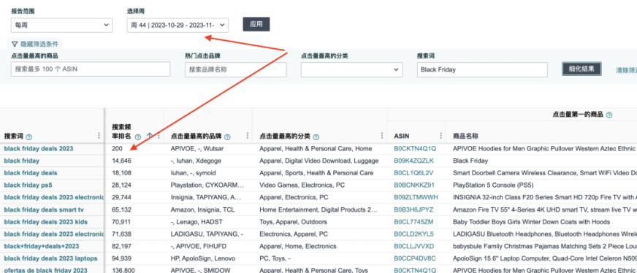Screen dimensions: 637x273
Task: Click the 商品名称 column header
Action: click(465, 136)
